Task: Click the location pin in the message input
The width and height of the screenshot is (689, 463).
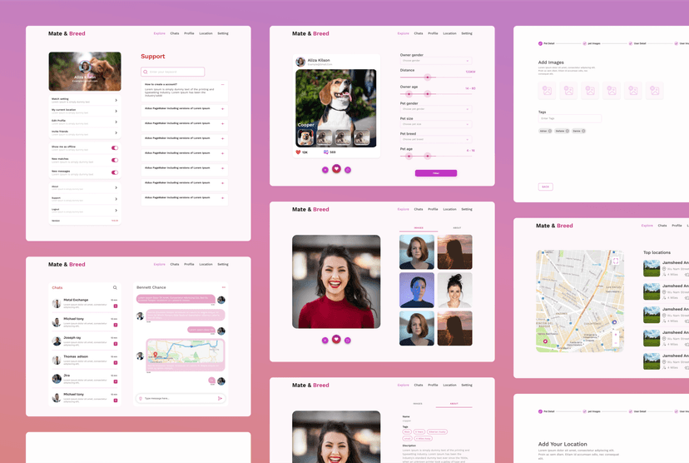Action: [x=141, y=398]
